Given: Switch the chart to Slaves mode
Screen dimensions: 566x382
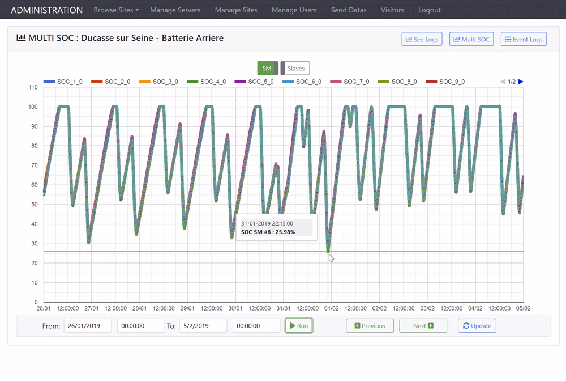Looking at the screenshot, I should (x=296, y=68).
